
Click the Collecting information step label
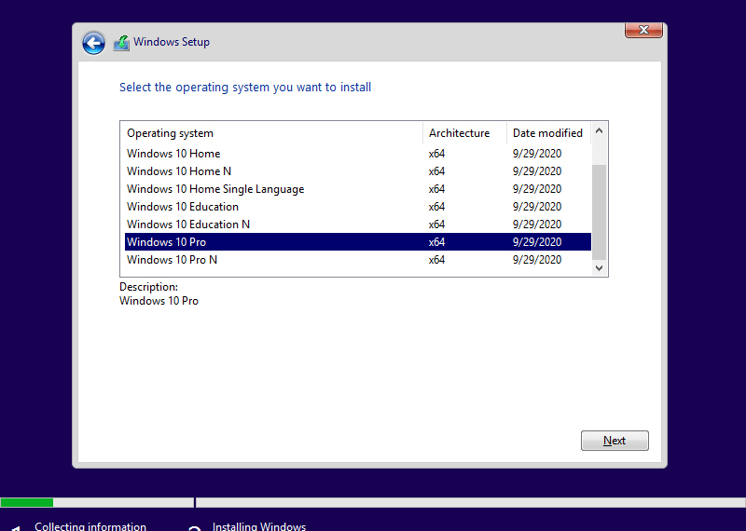[x=90, y=526]
